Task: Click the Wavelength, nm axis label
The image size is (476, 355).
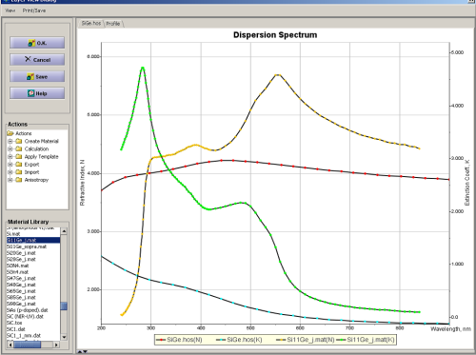Action: point(450,329)
